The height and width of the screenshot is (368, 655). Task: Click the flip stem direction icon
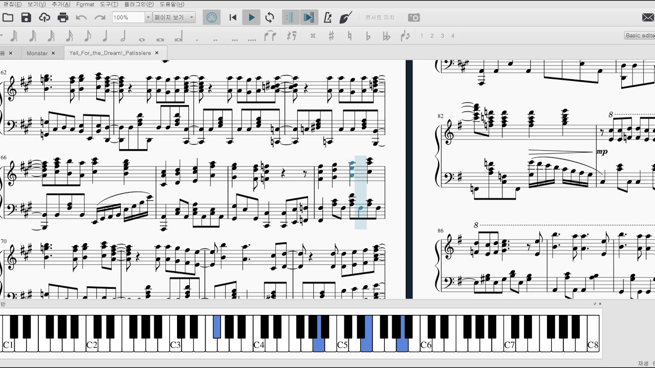pos(405,36)
